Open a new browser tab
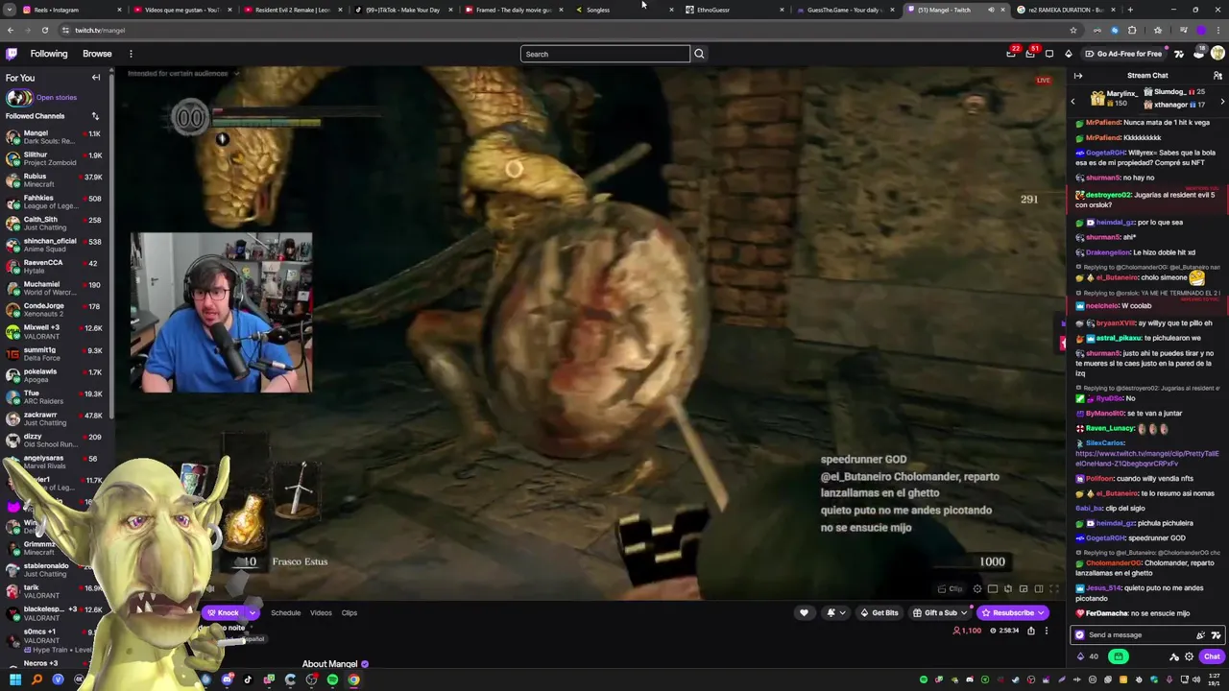This screenshot has height=691, width=1229. click(x=1130, y=10)
